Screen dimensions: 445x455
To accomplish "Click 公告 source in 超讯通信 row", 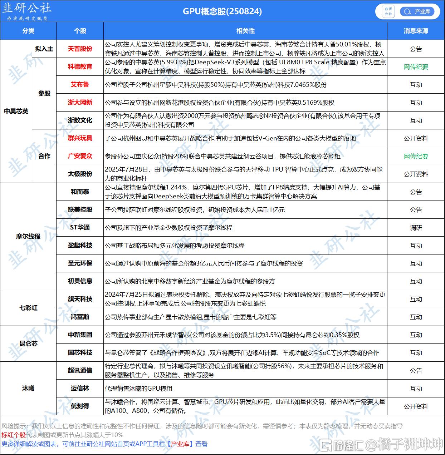I will (x=416, y=371).
